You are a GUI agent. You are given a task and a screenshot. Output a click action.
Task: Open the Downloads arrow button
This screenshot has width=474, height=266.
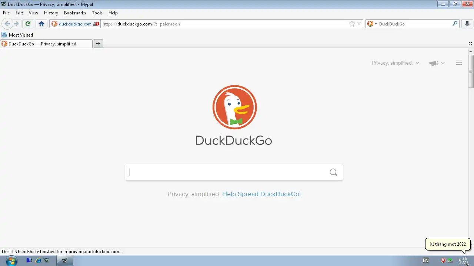[x=467, y=24]
